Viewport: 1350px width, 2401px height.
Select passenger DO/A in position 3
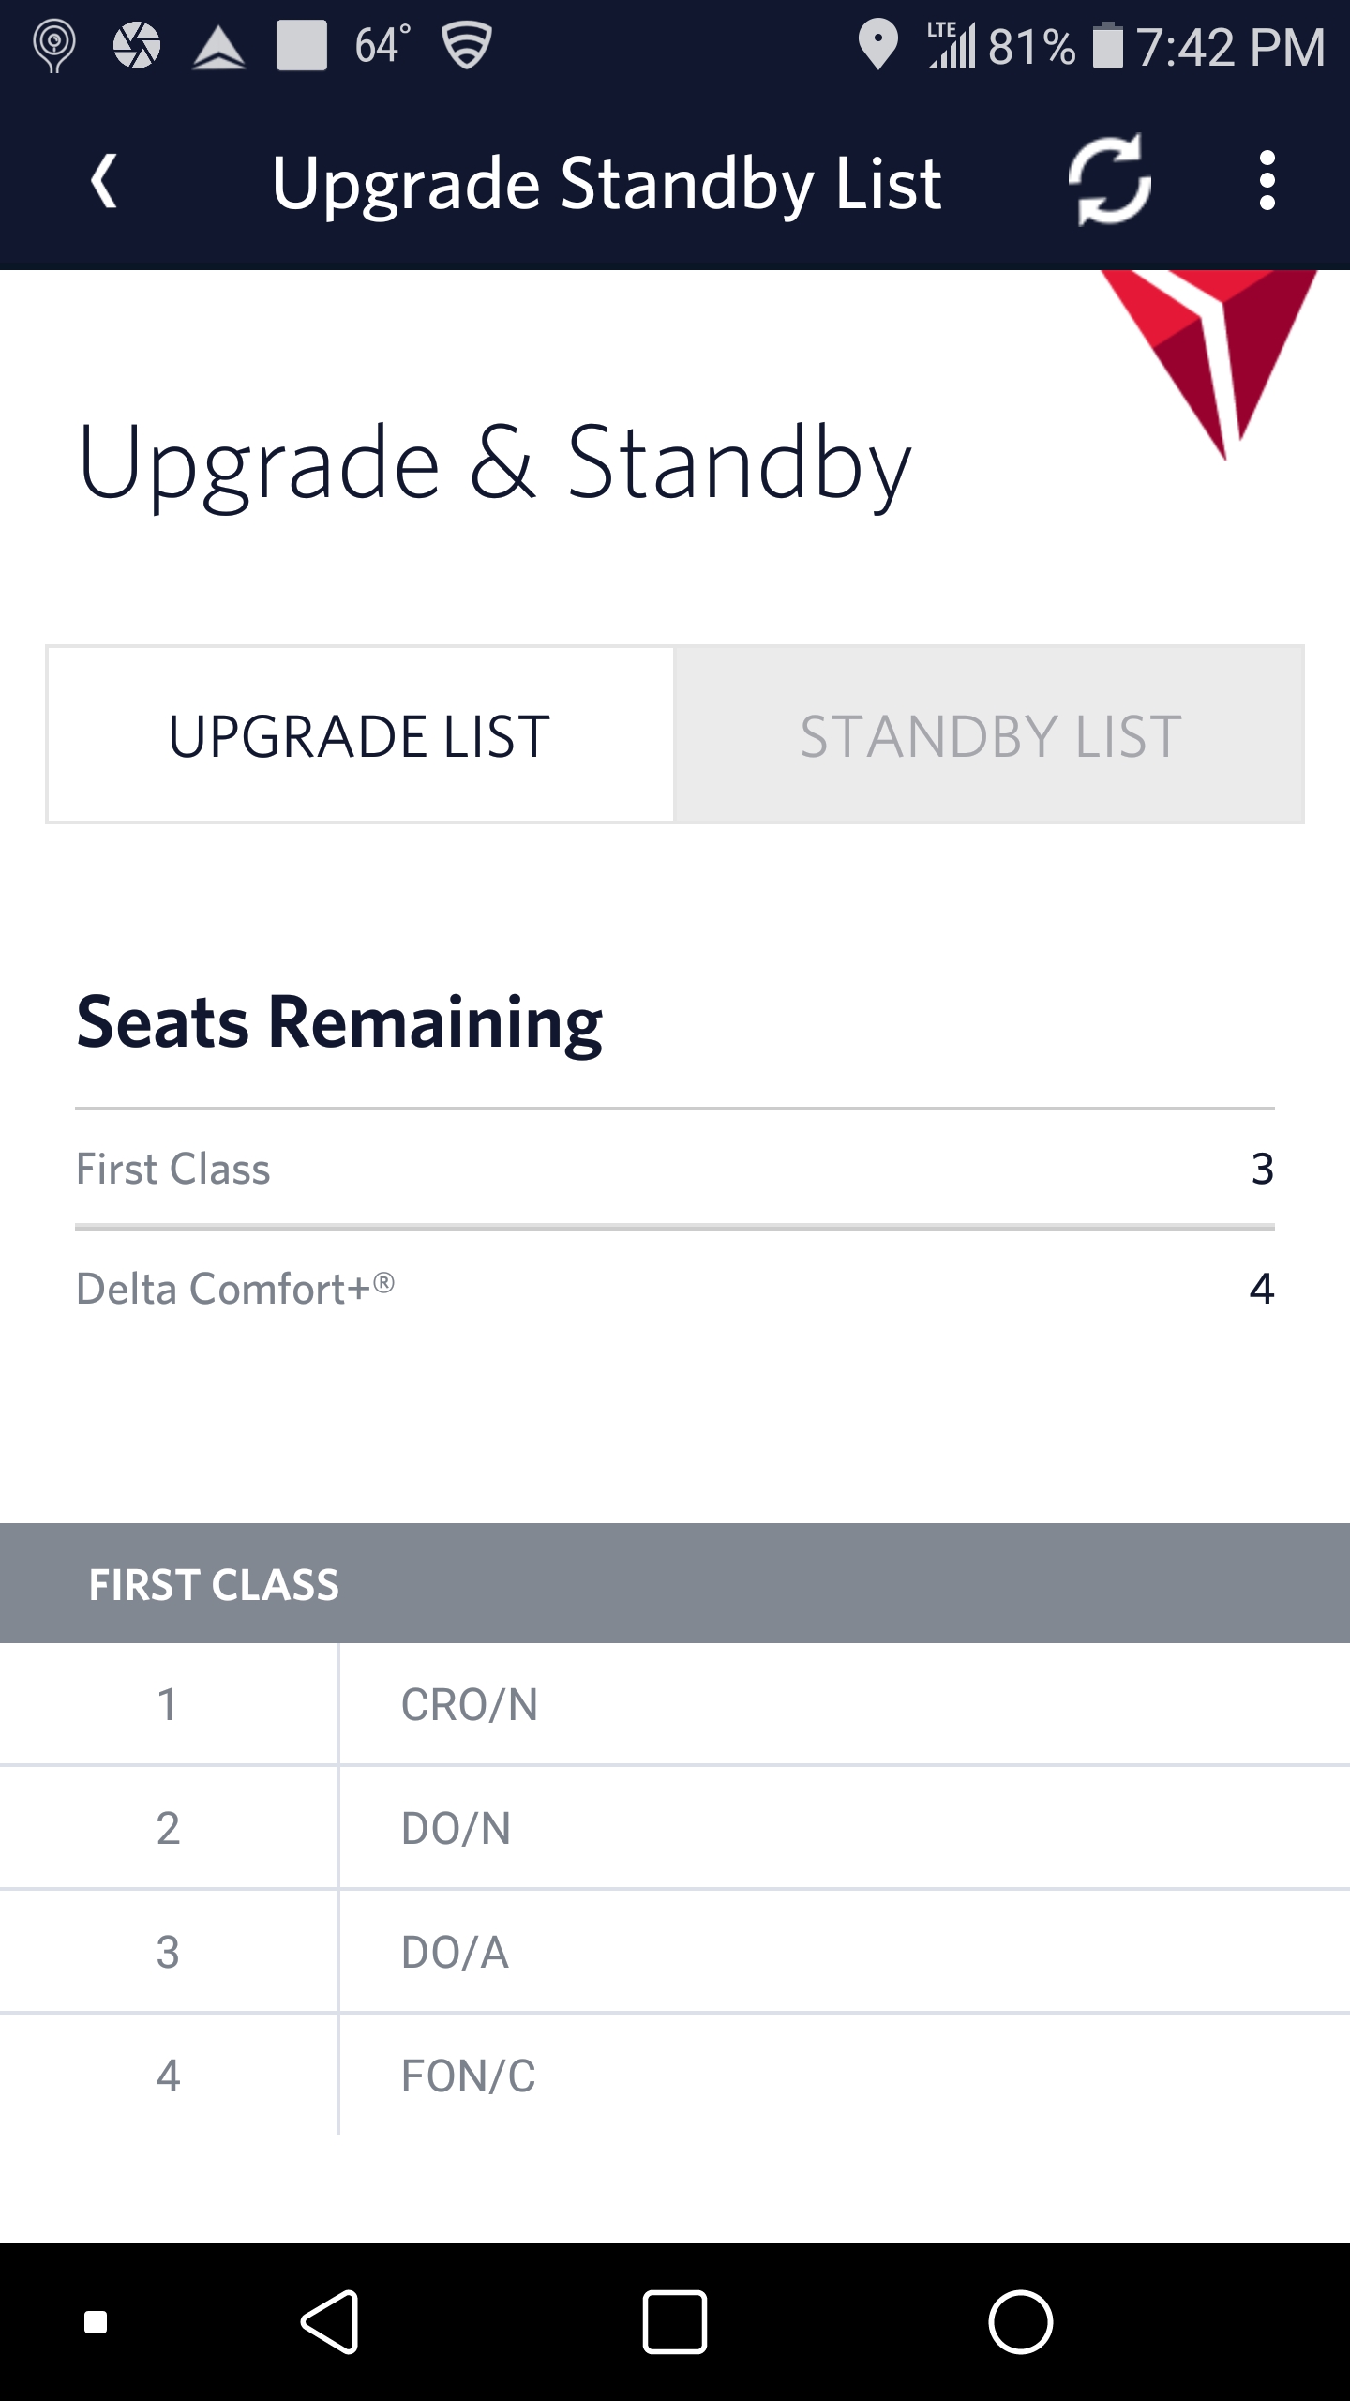pos(675,1952)
